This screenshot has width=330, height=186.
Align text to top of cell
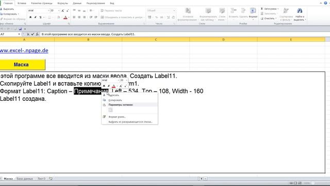point(74,10)
